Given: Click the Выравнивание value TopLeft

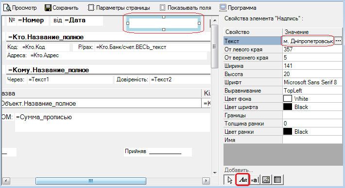Looking at the screenshot, I should [x=312, y=91].
